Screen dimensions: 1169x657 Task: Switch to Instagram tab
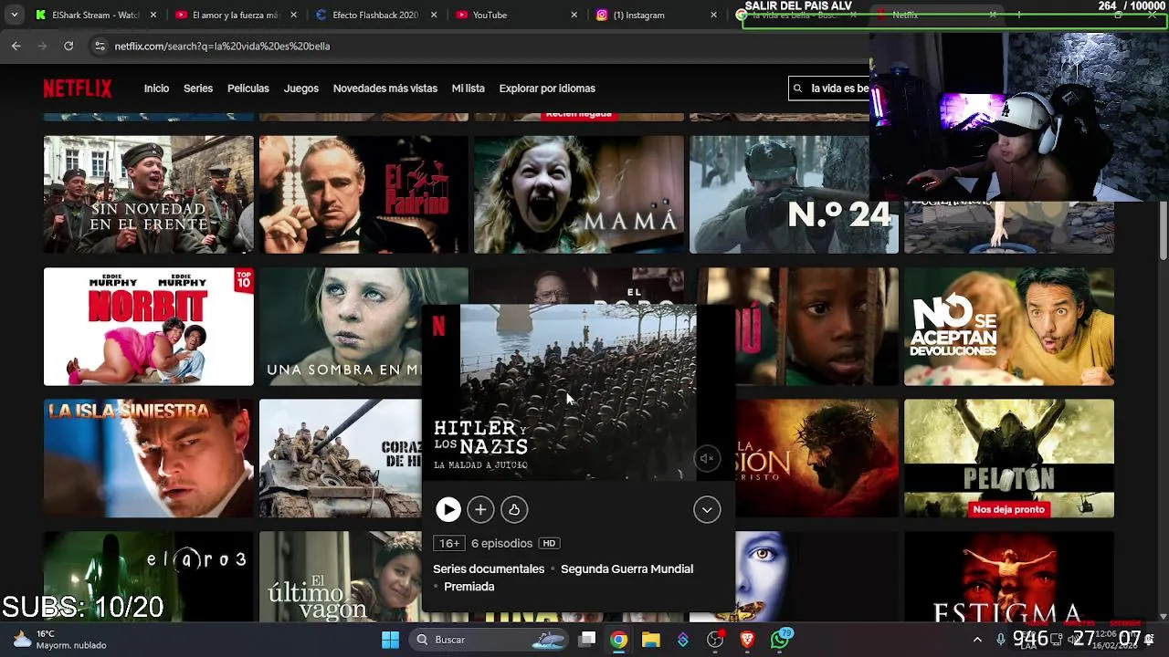[656, 15]
